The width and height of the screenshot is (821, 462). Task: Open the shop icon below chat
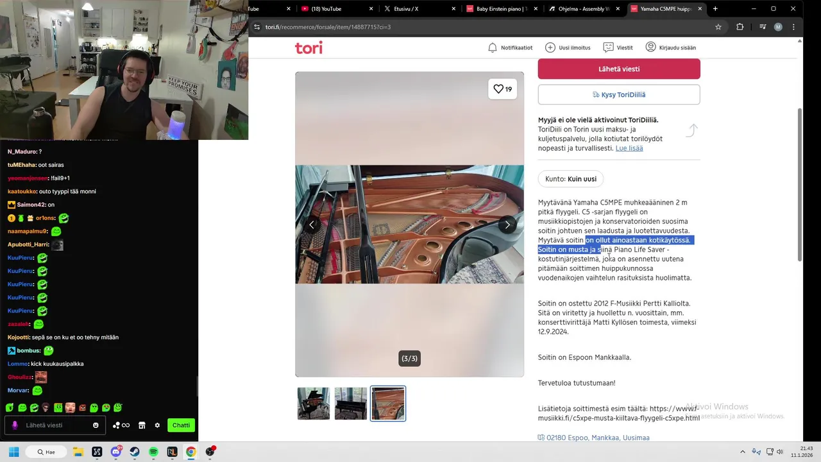pyautogui.click(x=142, y=425)
